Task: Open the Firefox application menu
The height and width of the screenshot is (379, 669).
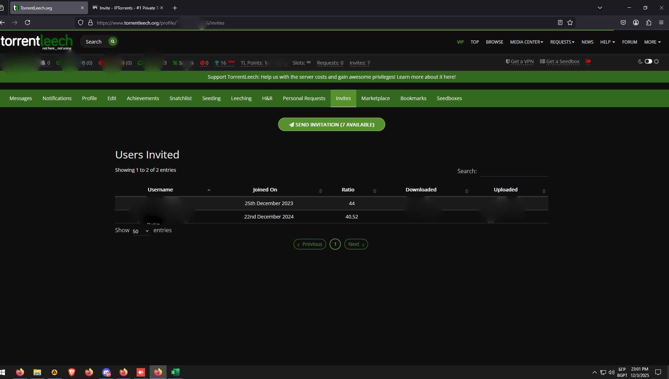Action: 661,22
